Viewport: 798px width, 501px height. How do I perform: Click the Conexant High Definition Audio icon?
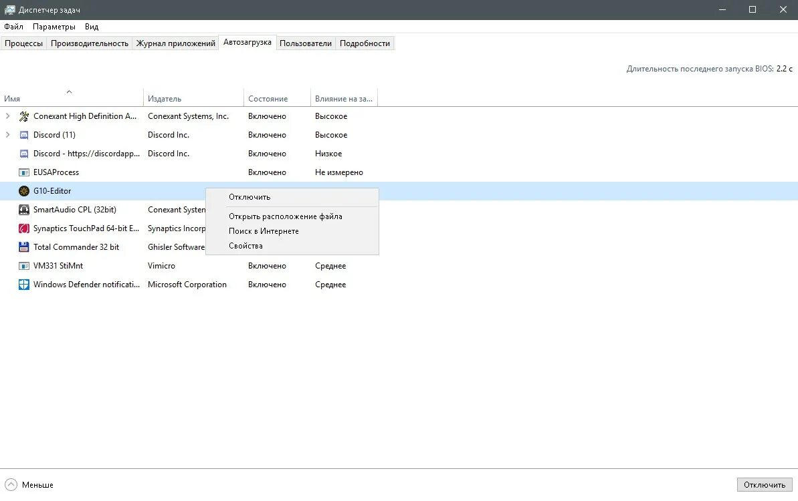coord(24,116)
